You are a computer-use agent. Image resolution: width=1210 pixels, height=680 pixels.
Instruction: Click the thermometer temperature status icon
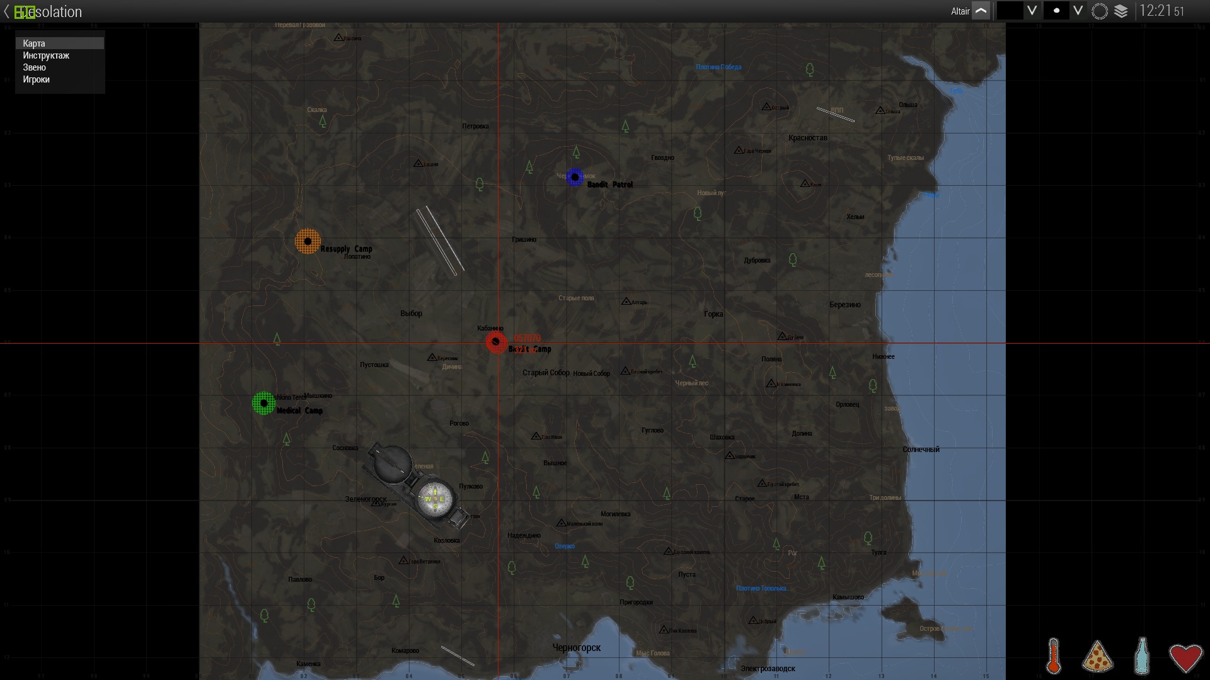[x=1054, y=657]
